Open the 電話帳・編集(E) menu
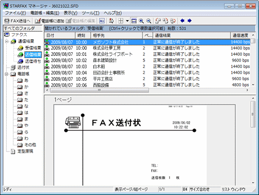The width and height of the screenshot is (259, 195). (x=45, y=13)
